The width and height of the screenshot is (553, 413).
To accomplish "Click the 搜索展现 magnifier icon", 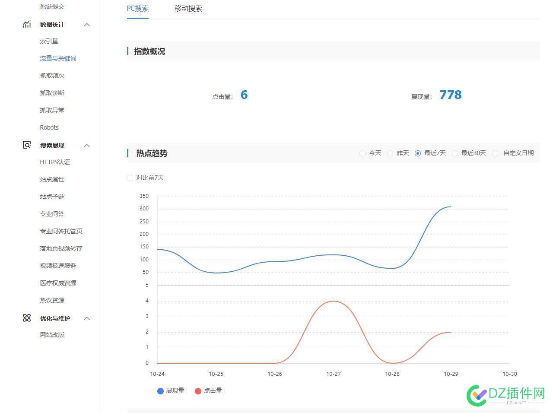I will coord(27,145).
